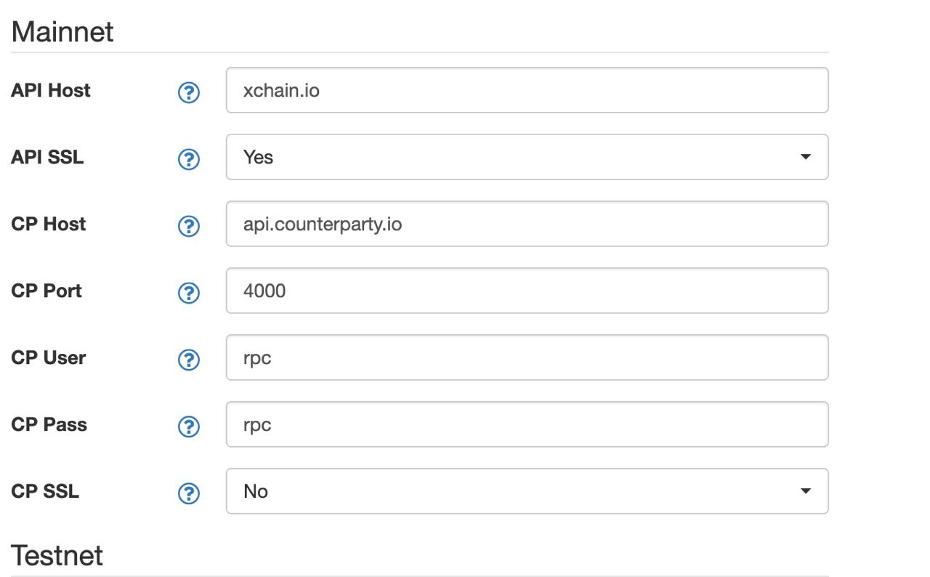Expand the CP SSL dropdown showing No
The height and width of the screenshot is (577, 930).
coord(527,491)
